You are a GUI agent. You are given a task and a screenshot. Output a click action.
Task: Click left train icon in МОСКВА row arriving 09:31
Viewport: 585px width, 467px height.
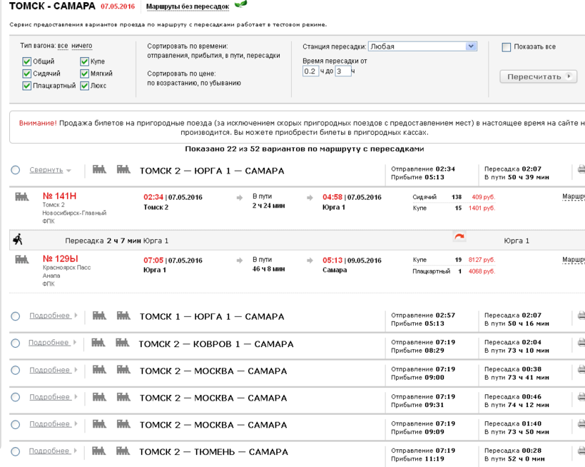(99, 397)
